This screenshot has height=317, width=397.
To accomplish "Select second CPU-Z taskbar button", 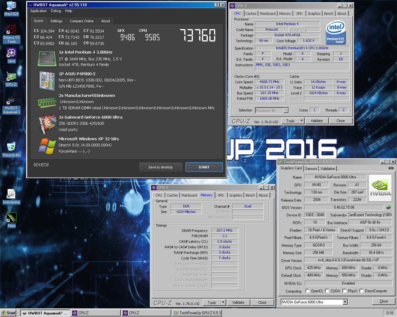I will click(x=146, y=313).
